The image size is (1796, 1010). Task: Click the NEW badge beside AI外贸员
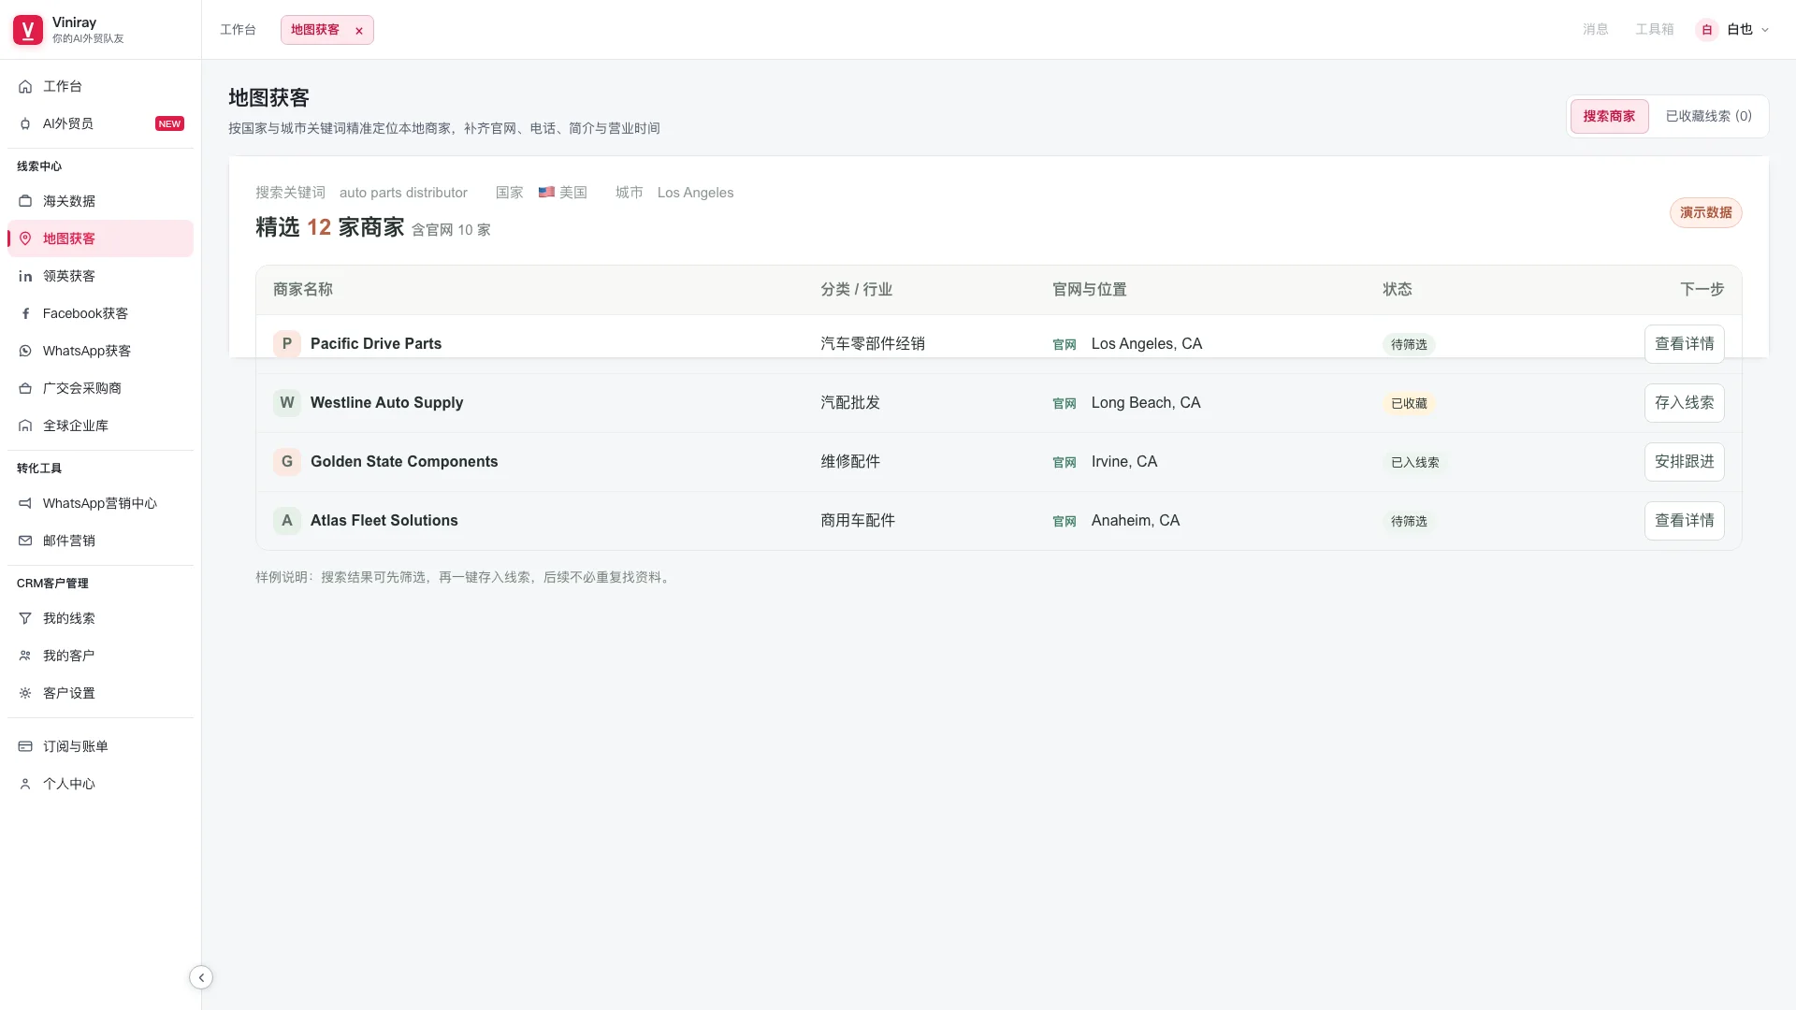[169, 123]
